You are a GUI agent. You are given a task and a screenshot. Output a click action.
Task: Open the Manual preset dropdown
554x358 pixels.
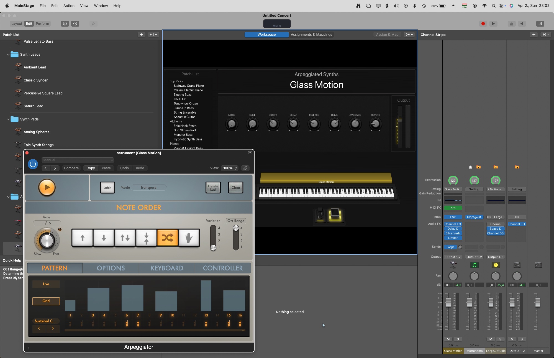78,160
